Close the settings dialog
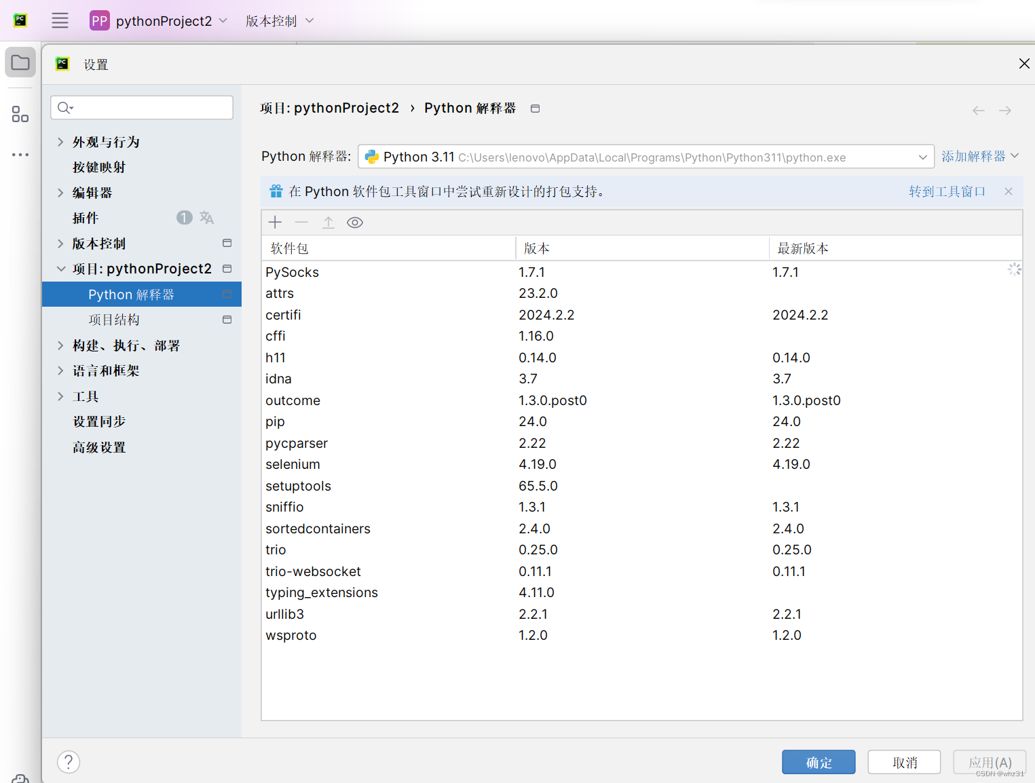The height and width of the screenshot is (783, 1035). (1024, 63)
